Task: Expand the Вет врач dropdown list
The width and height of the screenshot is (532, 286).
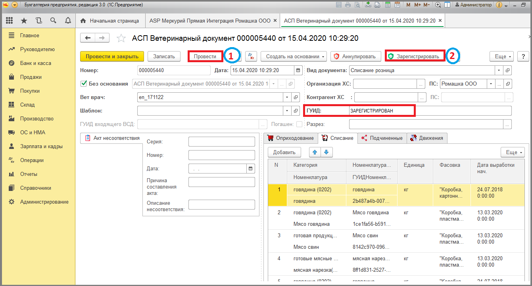Action: tap(287, 97)
